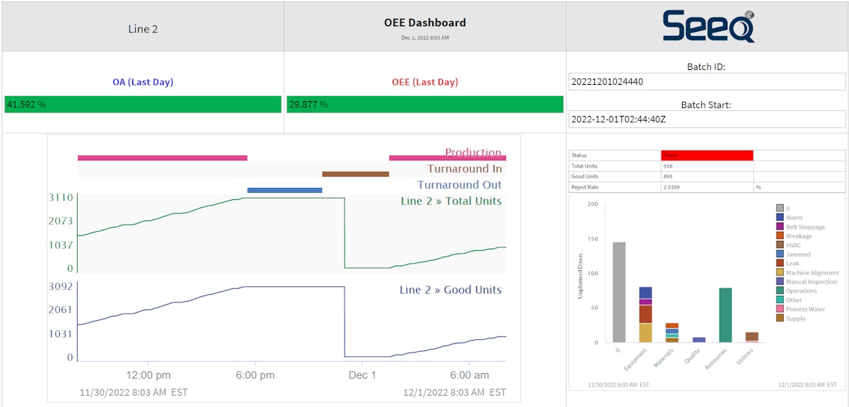Click the red Down status cell
The image size is (849, 407).
point(707,155)
